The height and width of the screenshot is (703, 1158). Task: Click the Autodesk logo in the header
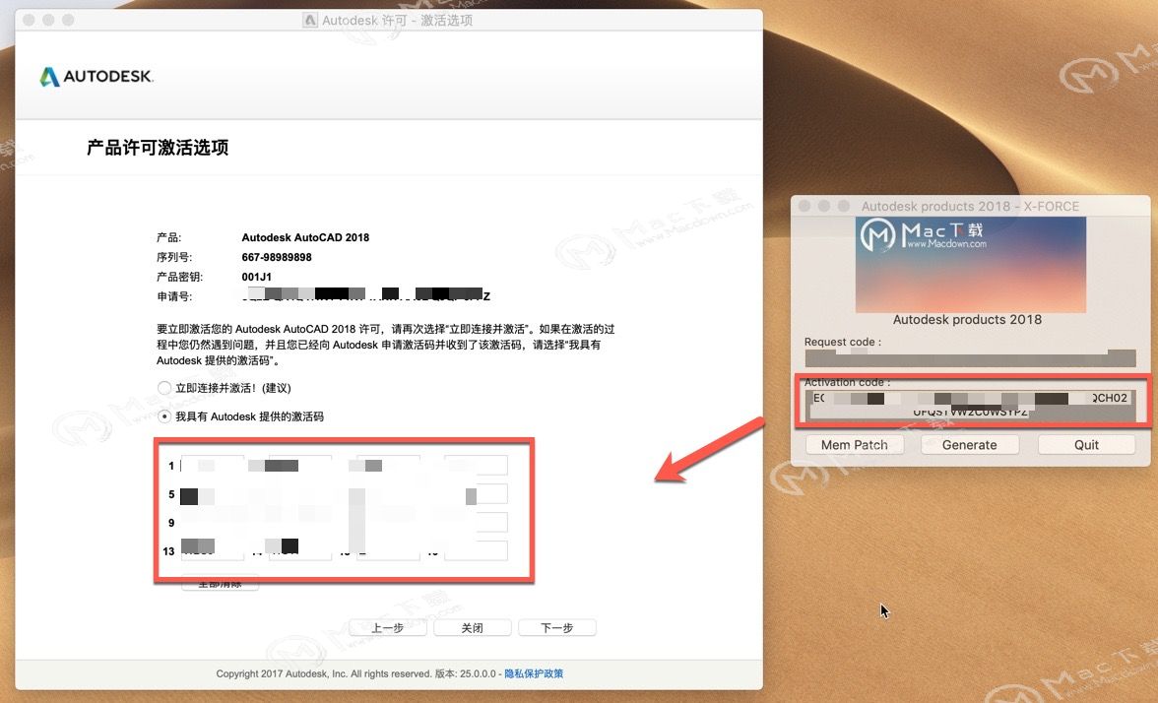coord(96,76)
